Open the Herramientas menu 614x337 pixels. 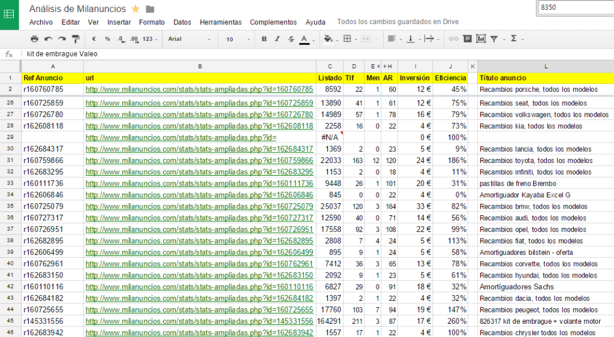[x=221, y=22]
